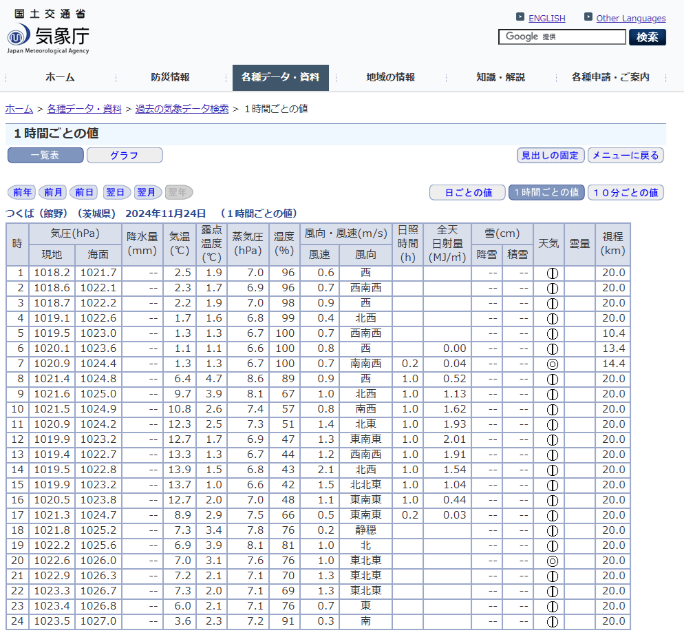
Task: Focus the Google search input field
Action: click(562, 37)
